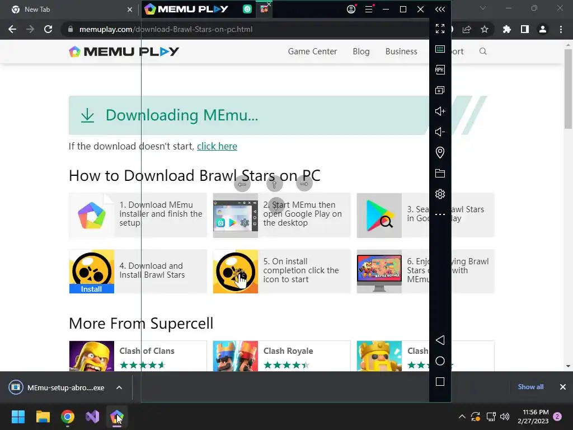This screenshot has height=430, width=573.
Task: Open Business nav item
Action: (x=401, y=52)
